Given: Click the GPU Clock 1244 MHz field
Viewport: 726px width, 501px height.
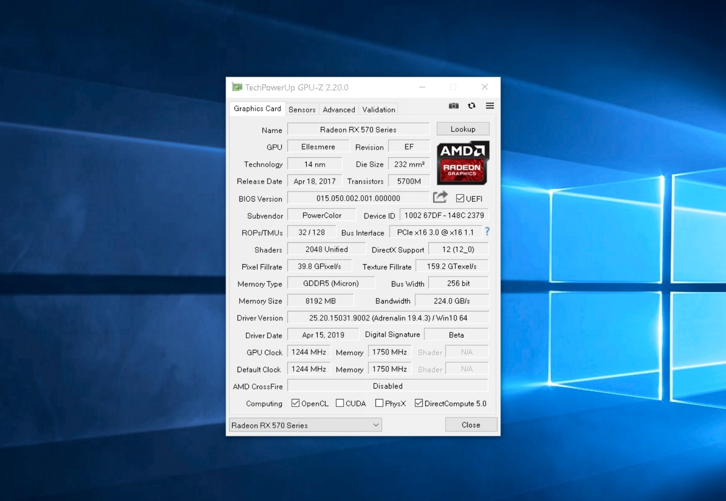Looking at the screenshot, I should coord(309,352).
